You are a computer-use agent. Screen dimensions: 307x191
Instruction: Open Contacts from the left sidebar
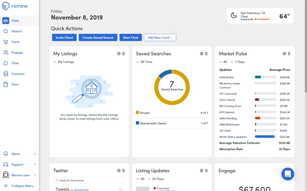point(15,74)
